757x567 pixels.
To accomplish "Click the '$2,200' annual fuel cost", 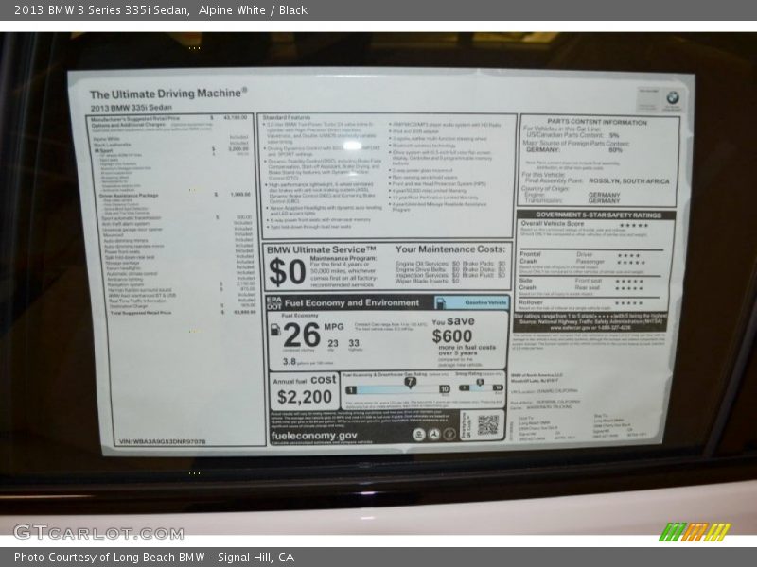I will coord(305,397).
